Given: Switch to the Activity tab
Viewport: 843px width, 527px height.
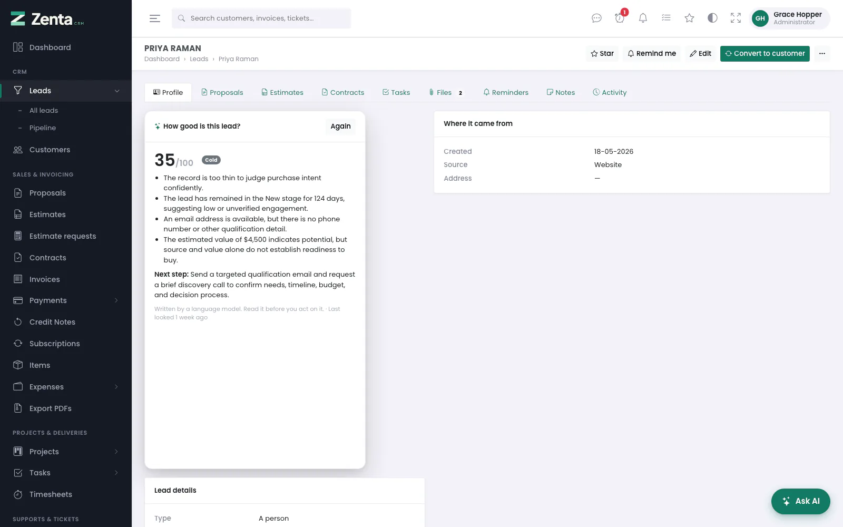Looking at the screenshot, I should 610,92.
